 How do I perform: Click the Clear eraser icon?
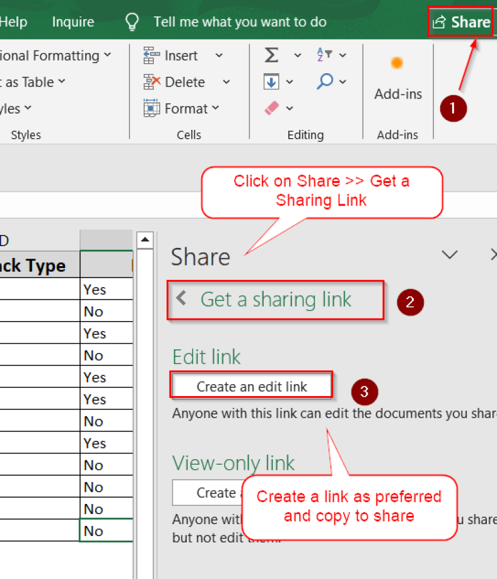272,108
